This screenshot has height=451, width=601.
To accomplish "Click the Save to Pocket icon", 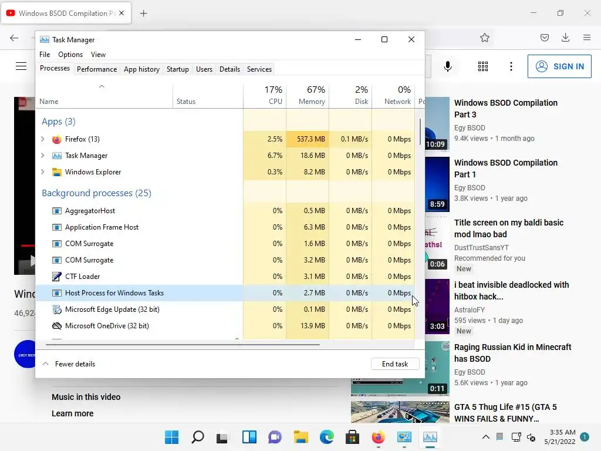I will pos(545,38).
